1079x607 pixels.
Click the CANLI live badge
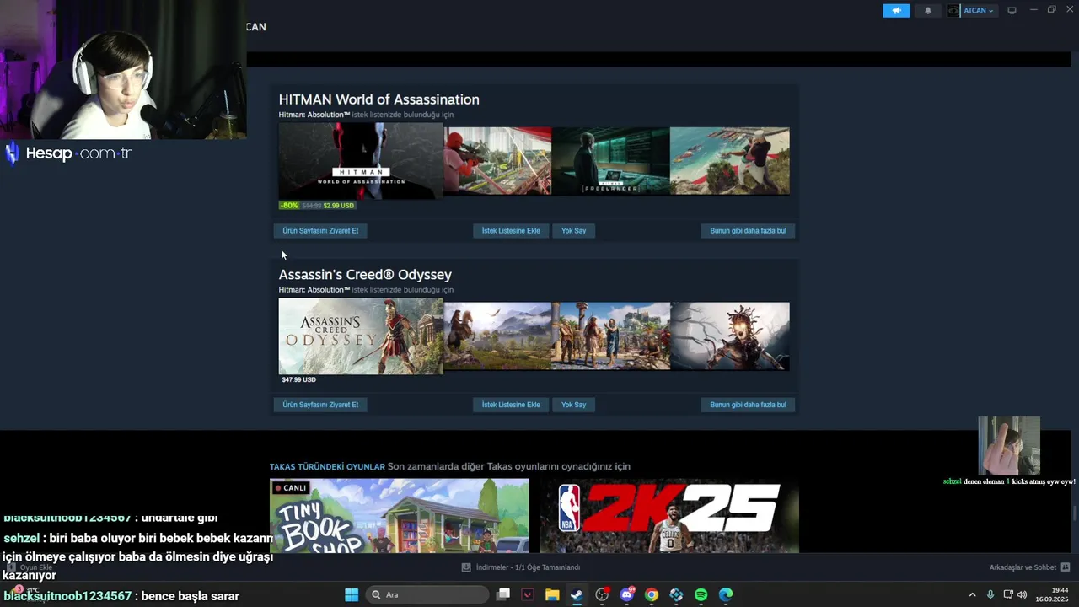(x=291, y=488)
